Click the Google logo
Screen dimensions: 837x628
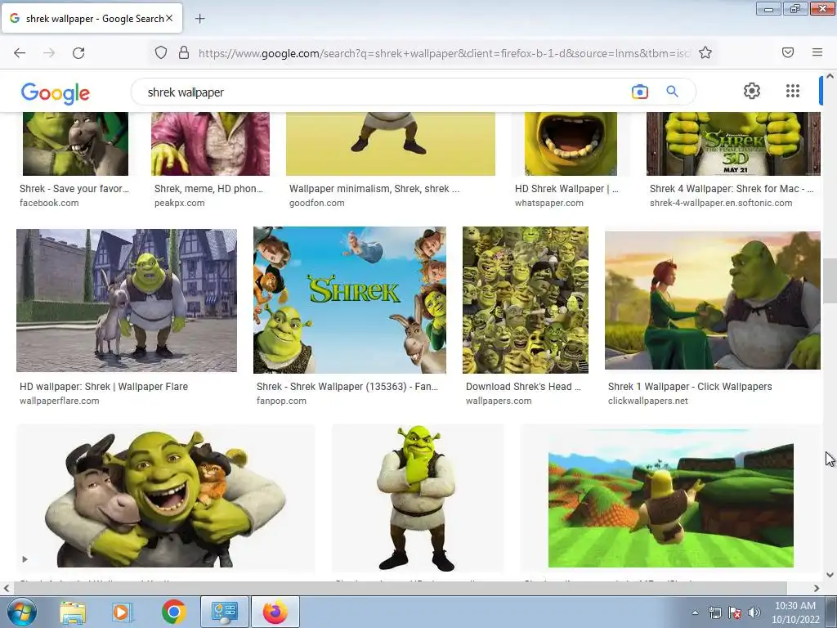tap(56, 93)
